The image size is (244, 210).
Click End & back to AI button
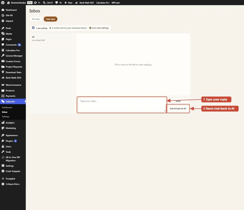pyautogui.click(x=178, y=108)
